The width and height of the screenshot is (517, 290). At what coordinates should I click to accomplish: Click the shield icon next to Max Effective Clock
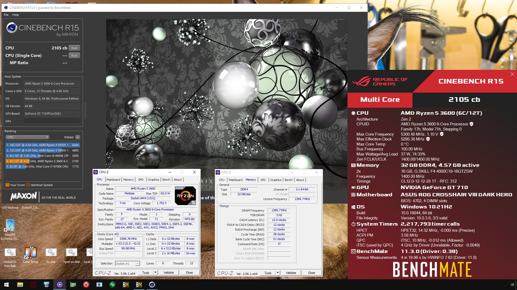[428, 139]
